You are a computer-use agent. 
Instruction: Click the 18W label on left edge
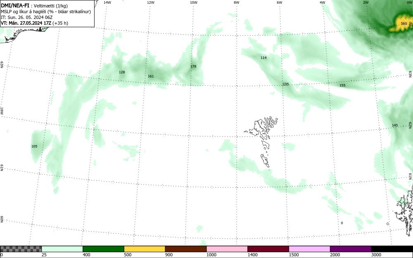click(2, 110)
